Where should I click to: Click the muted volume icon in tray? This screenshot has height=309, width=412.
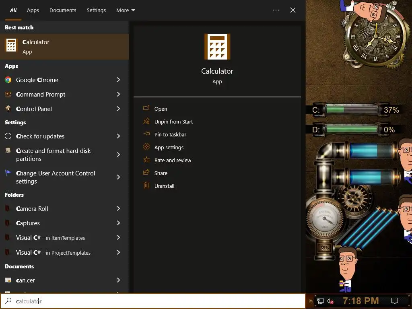point(330,301)
